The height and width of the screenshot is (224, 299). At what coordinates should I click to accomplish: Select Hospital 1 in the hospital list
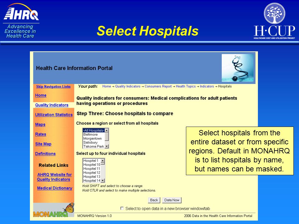coord(92,161)
